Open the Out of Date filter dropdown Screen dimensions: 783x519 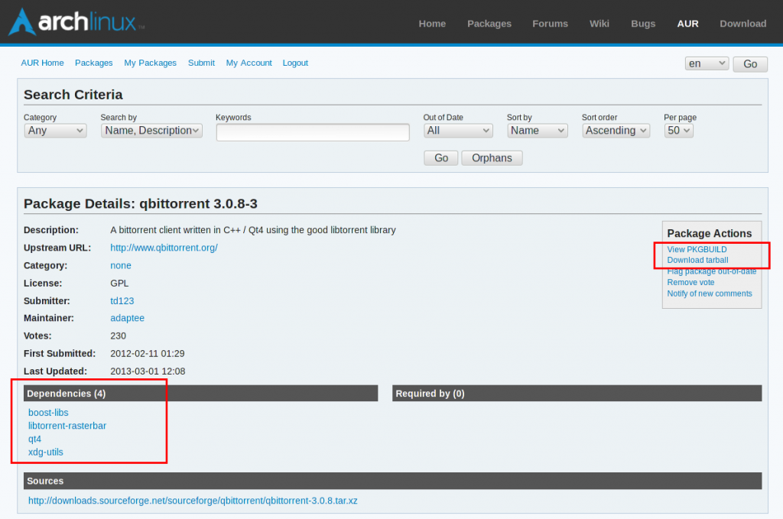[458, 130]
